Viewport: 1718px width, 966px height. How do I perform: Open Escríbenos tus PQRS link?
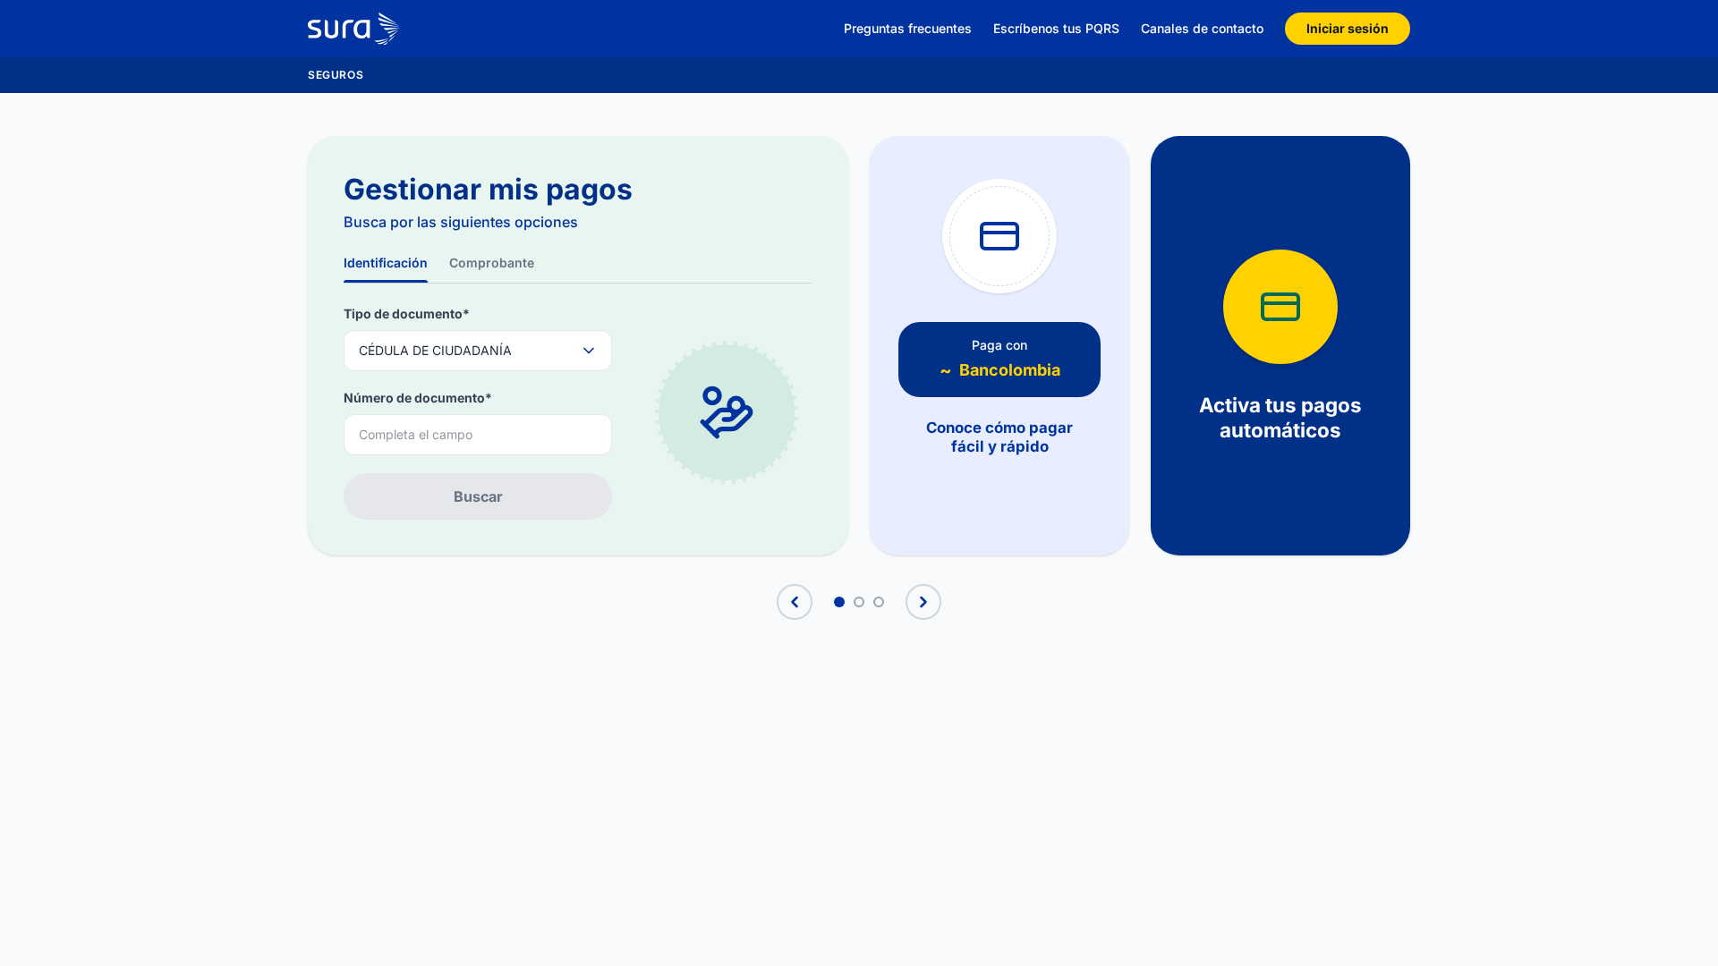(1056, 29)
